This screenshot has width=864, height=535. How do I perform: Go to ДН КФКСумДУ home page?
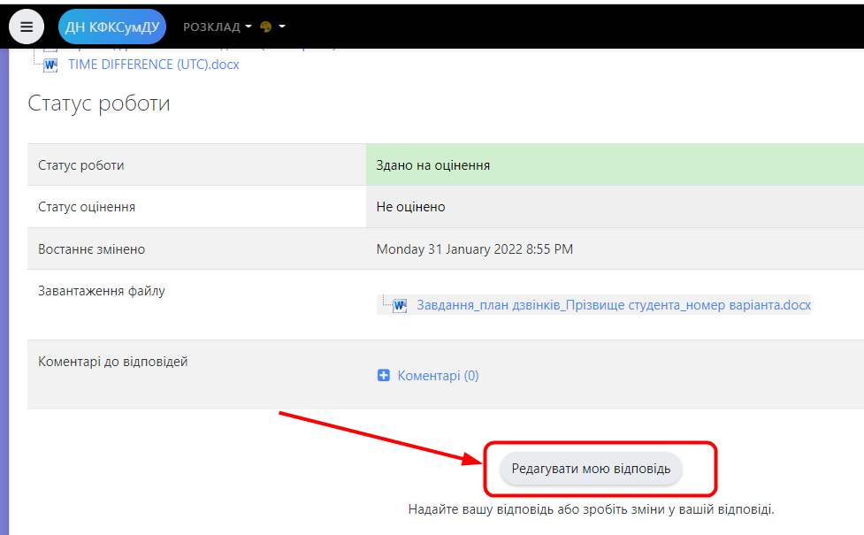[111, 27]
